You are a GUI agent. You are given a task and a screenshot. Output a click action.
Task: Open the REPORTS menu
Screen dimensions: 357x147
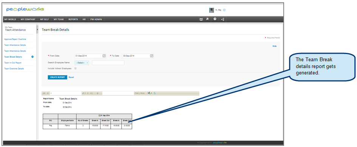73,19
